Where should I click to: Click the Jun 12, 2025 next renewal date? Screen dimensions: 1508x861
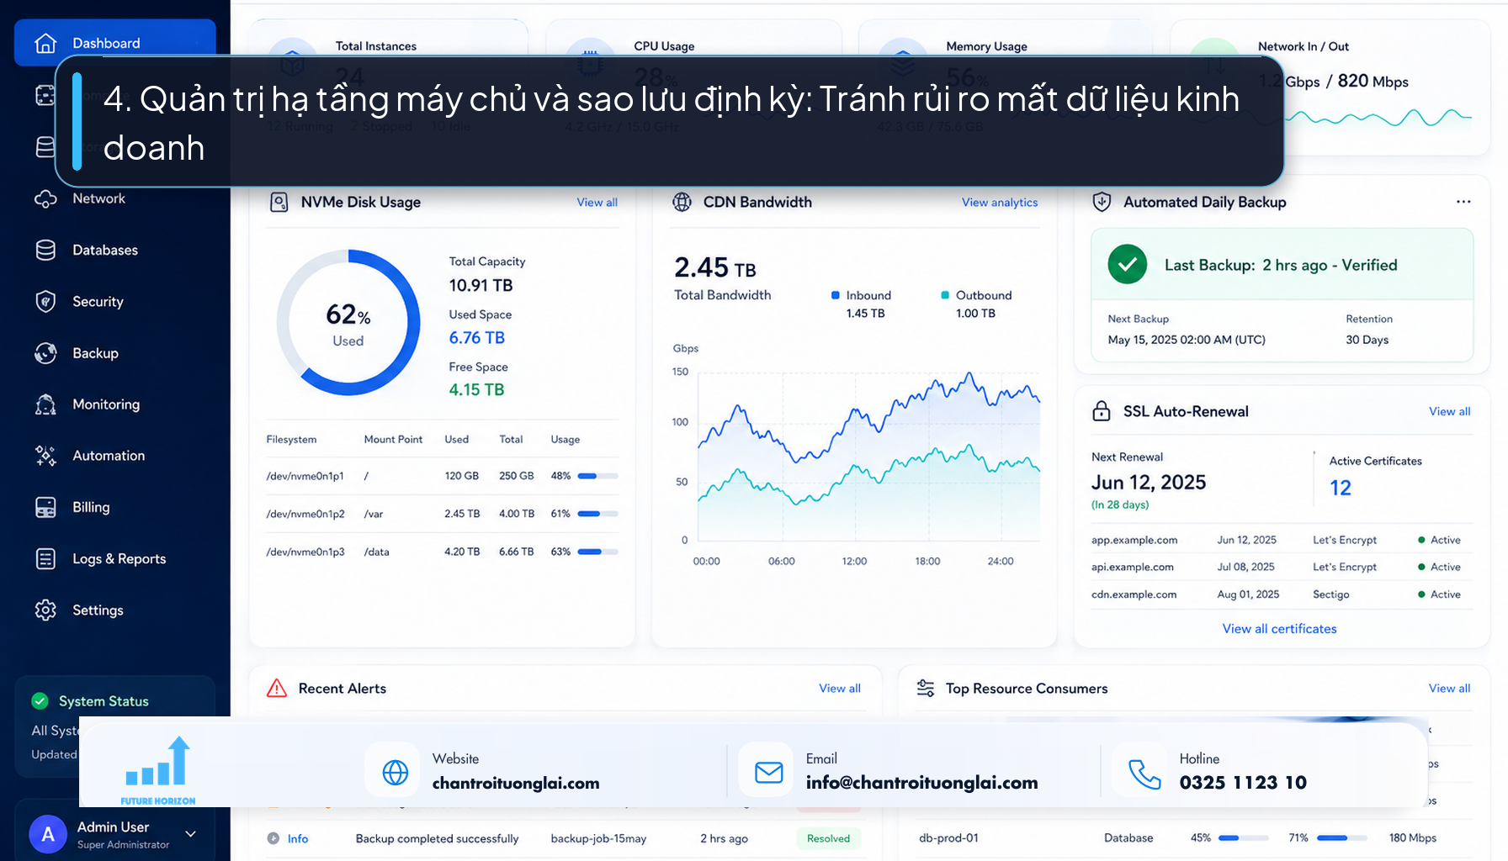pos(1148,483)
